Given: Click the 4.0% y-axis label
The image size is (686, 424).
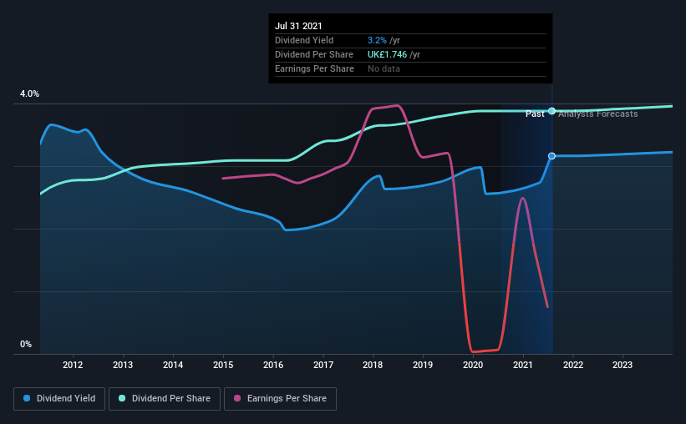Looking at the screenshot, I should (x=29, y=94).
